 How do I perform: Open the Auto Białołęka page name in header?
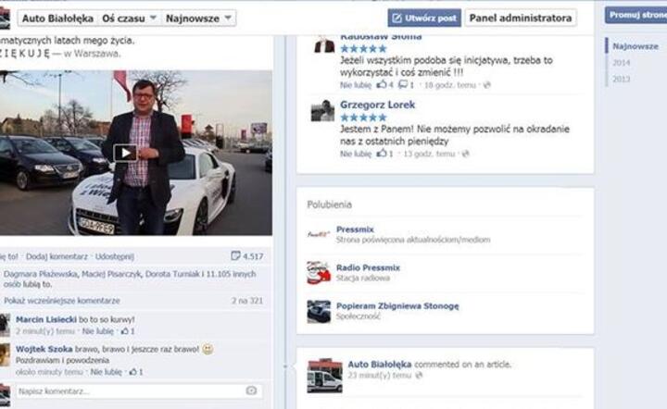coord(57,19)
